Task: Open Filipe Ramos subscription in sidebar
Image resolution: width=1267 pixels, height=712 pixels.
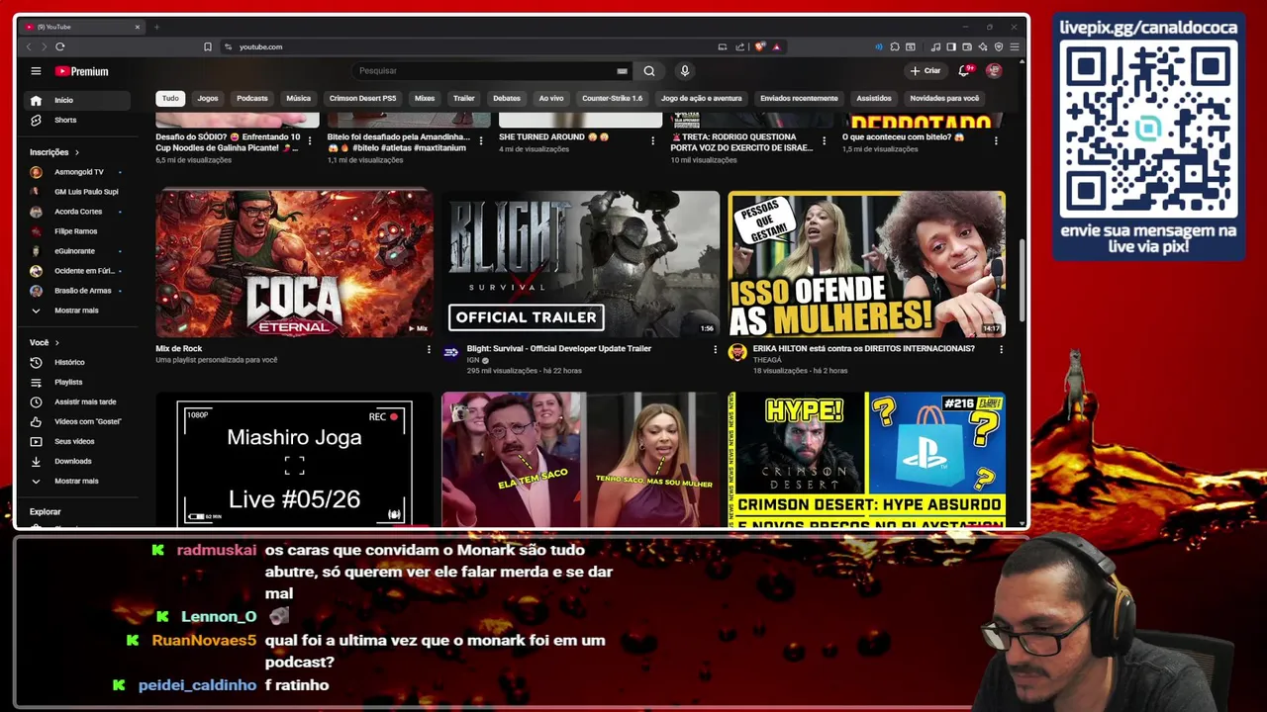Action: click(77, 231)
